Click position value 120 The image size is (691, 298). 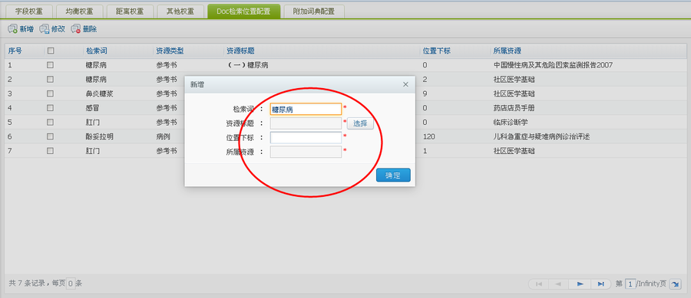pyautogui.click(x=428, y=136)
